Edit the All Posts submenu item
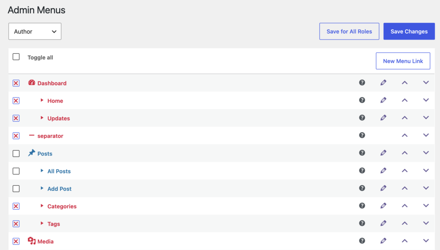This screenshot has width=440, height=250. tap(383, 171)
